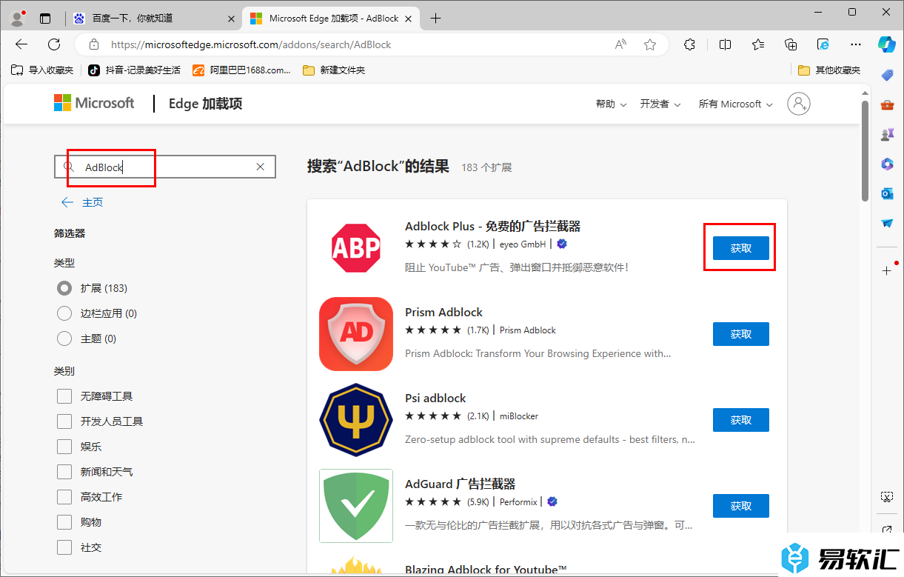Open the Adblock Plus ABP thumbnail

coord(356,248)
